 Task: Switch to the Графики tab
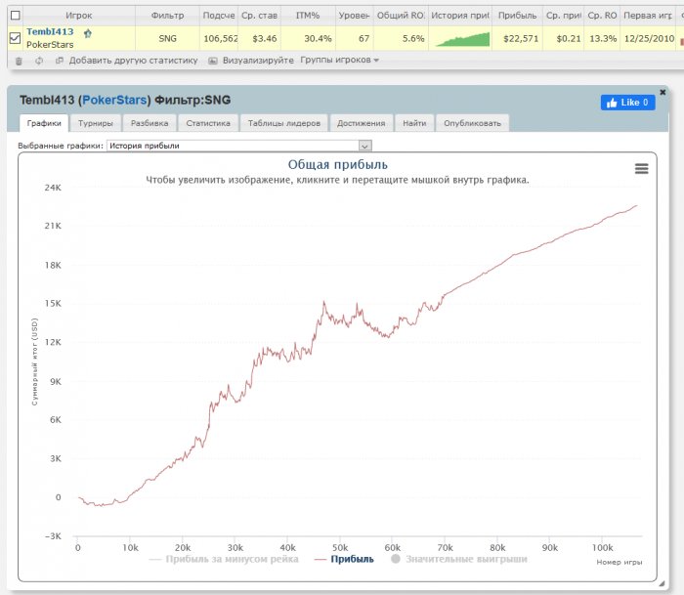click(x=44, y=123)
